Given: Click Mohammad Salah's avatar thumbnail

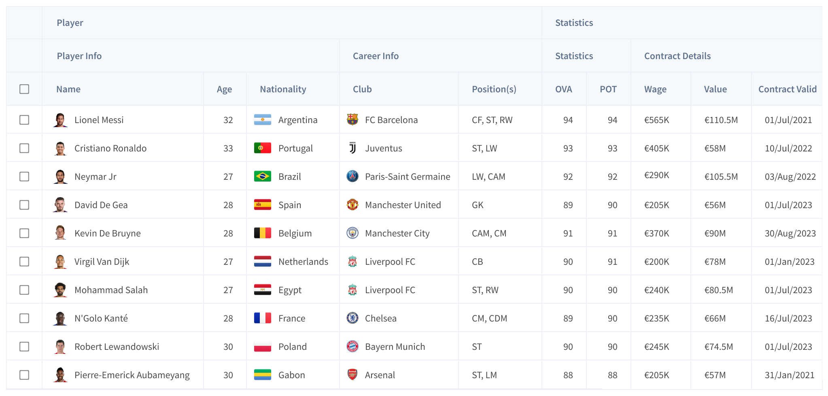Looking at the screenshot, I should click(x=60, y=290).
